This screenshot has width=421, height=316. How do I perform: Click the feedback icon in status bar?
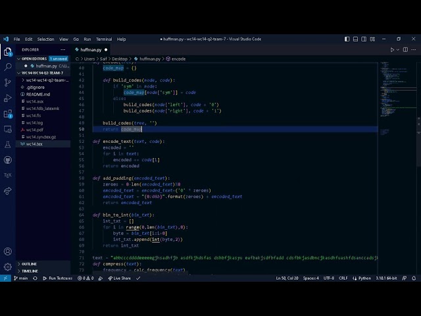[405, 278]
